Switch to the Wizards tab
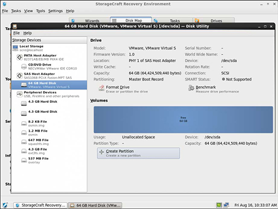Image resolution: width=278 pixels, height=209 pixels. [x=90, y=21]
